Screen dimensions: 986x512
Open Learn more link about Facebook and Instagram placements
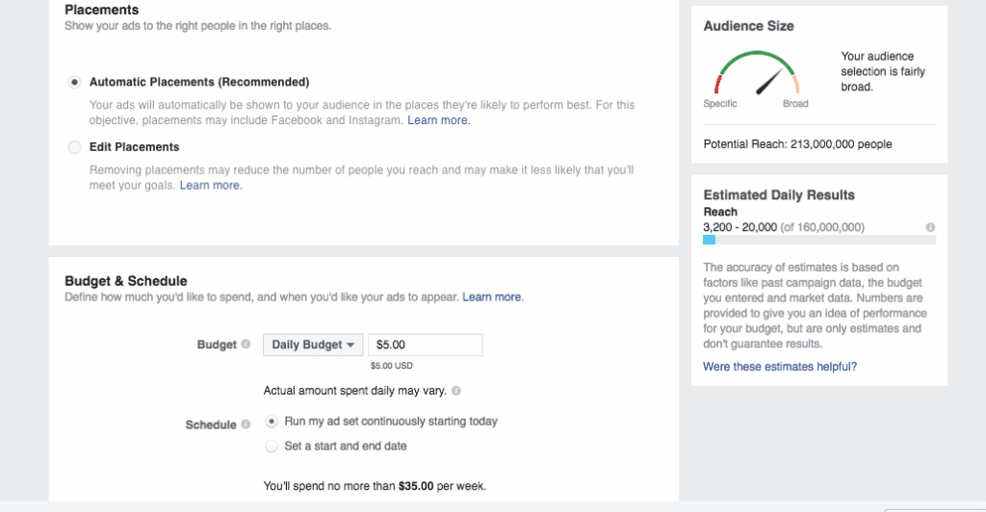pyautogui.click(x=438, y=120)
